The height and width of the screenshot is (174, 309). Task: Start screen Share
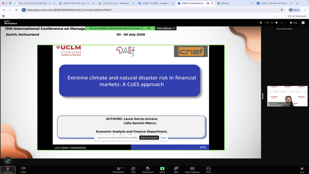click(162, 170)
